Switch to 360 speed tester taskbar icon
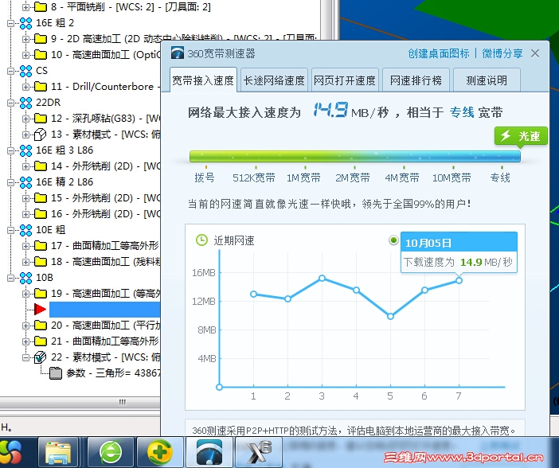The width and height of the screenshot is (559, 468). (209, 453)
